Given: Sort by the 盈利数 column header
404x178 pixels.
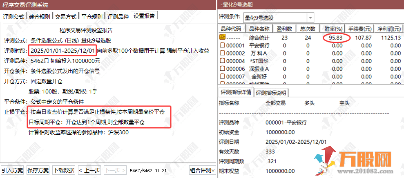Looking at the screenshot, I should [x=284, y=29].
